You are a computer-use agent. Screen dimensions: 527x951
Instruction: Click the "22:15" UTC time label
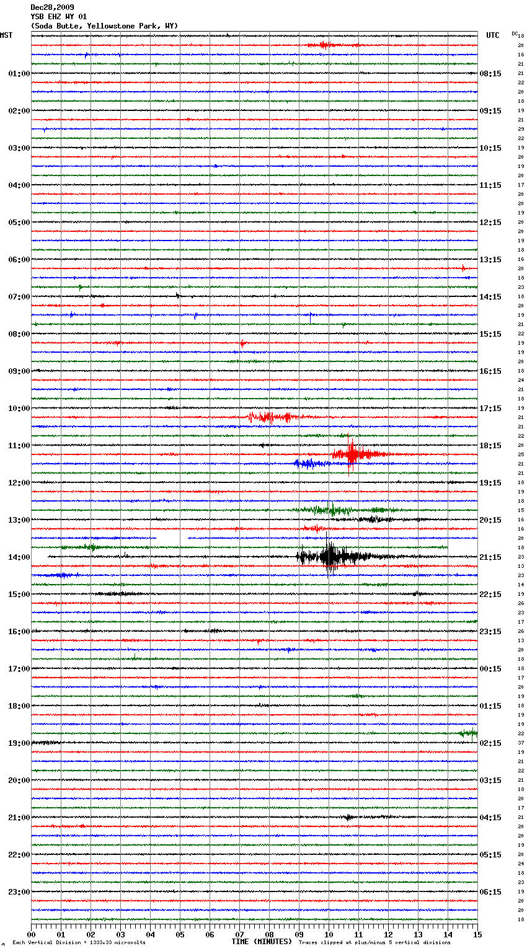(x=490, y=595)
